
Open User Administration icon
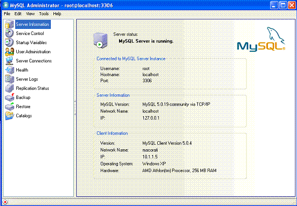[9, 52]
